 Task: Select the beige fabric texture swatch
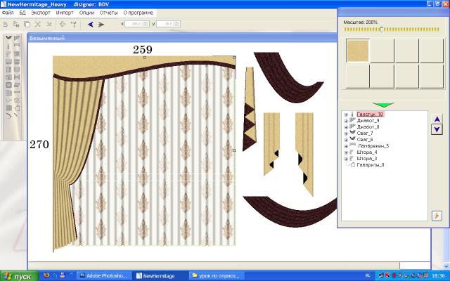pos(359,51)
